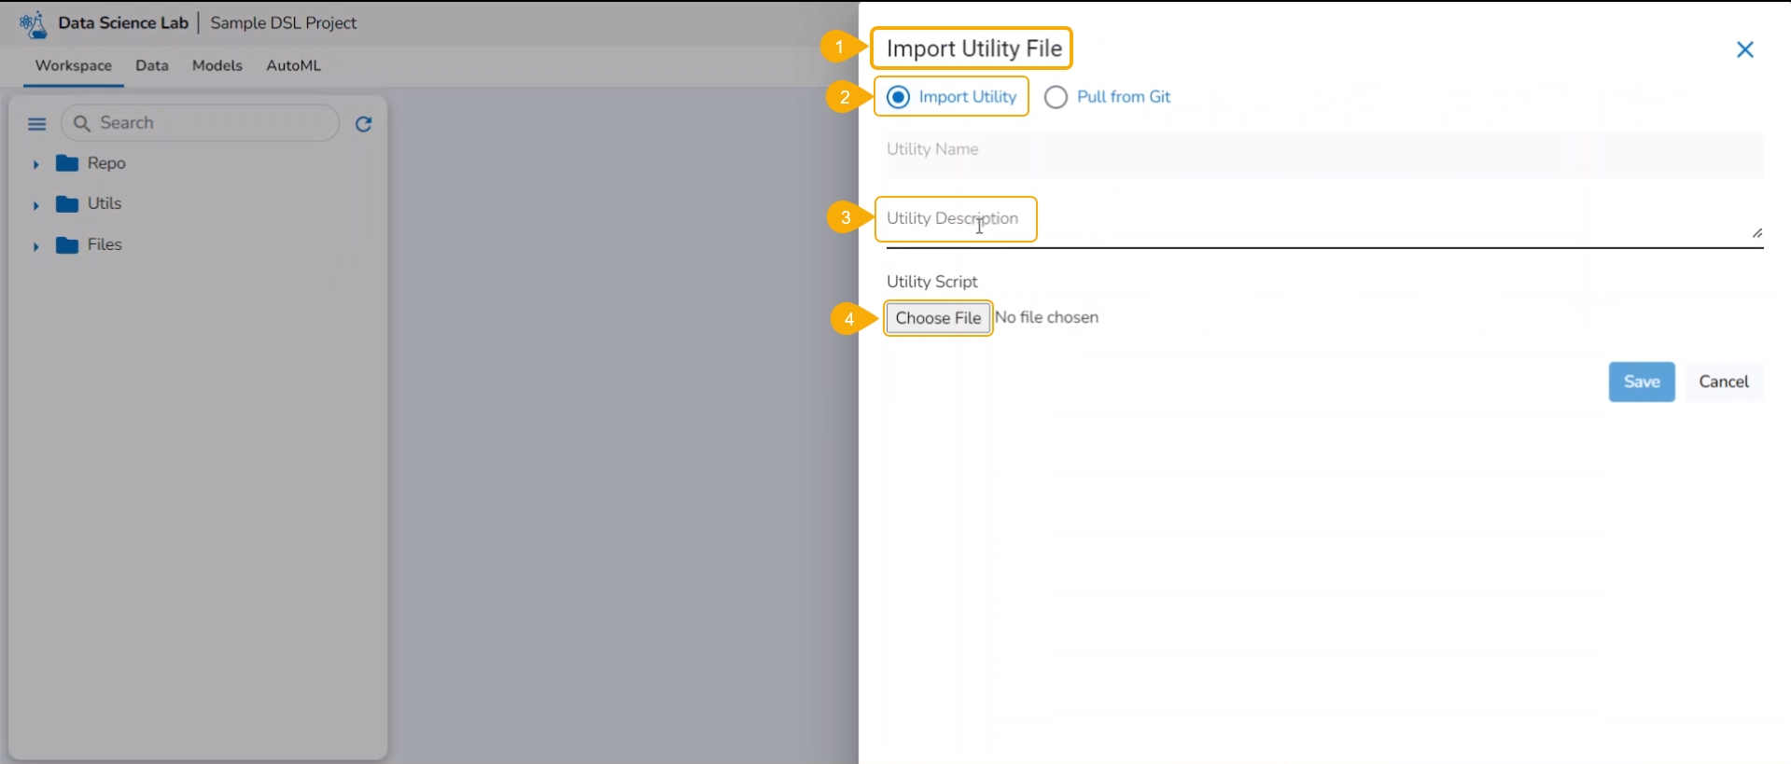This screenshot has height=764, width=1791.
Task: Select the Utils tree label
Action: click(x=105, y=203)
